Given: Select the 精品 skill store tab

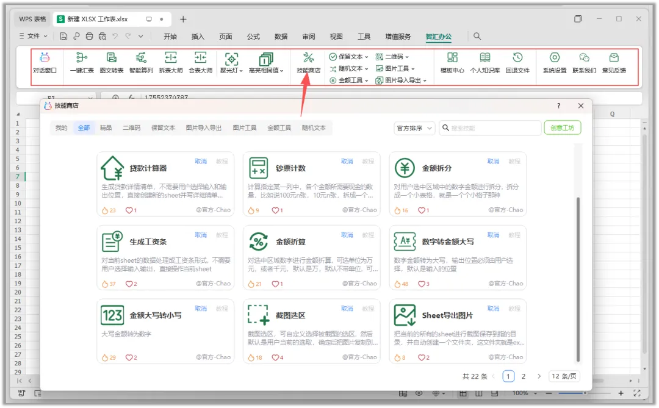Looking at the screenshot, I should pyautogui.click(x=106, y=127).
